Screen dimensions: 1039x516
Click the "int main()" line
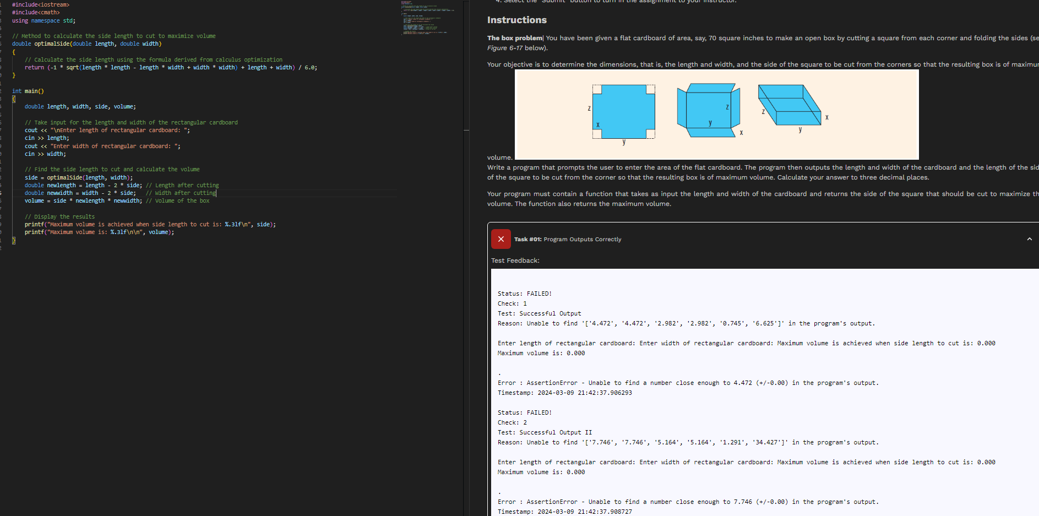pyautogui.click(x=28, y=91)
